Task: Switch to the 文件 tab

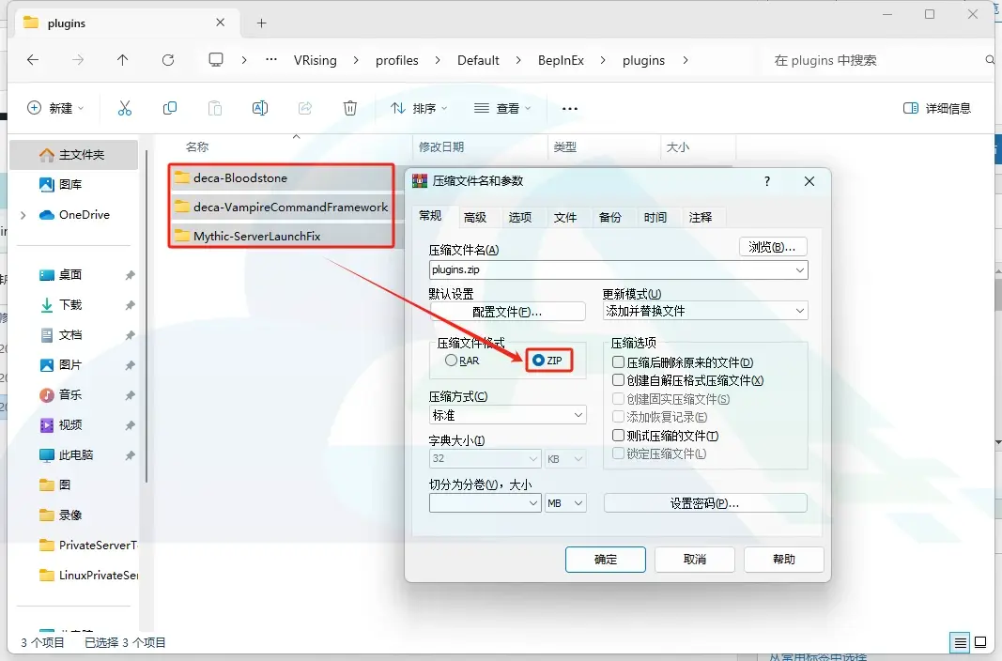Action: pos(565,218)
